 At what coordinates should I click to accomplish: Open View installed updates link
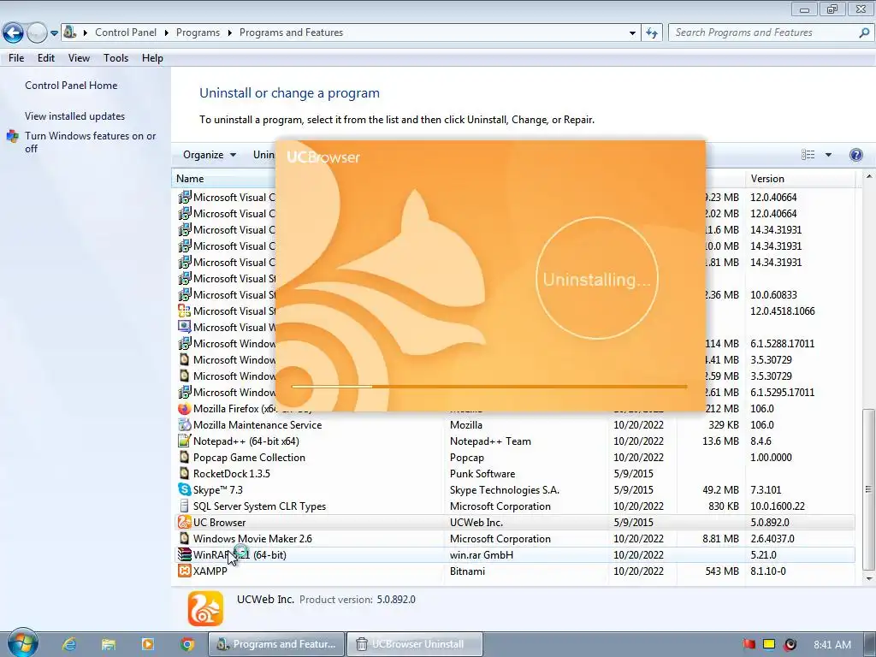pos(75,116)
